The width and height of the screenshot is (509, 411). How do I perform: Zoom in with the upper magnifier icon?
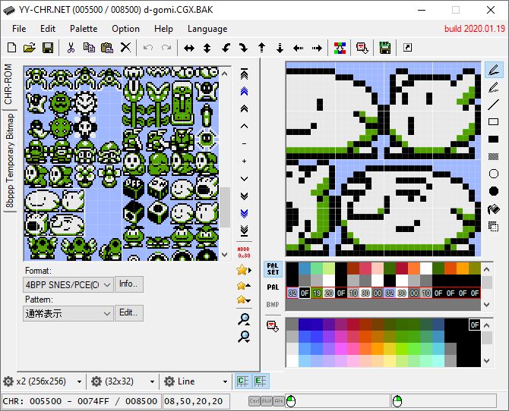click(244, 319)
